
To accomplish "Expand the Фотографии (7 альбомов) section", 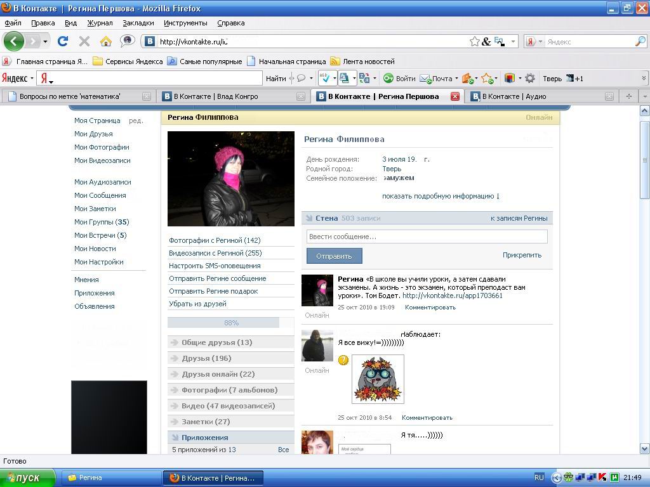I will (231, 390).
